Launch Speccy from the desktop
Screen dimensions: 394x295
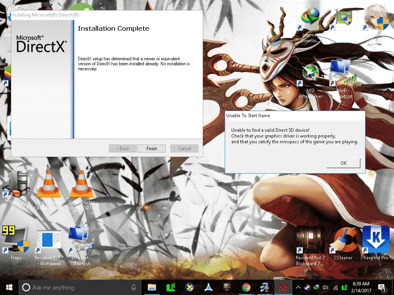pos(16,187)
